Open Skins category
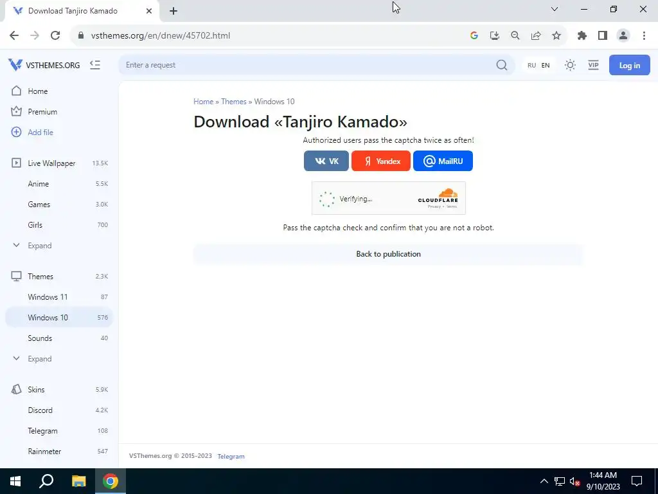This screenshot has height=494, width=658. pyautogui.click(x=59, y=389)
